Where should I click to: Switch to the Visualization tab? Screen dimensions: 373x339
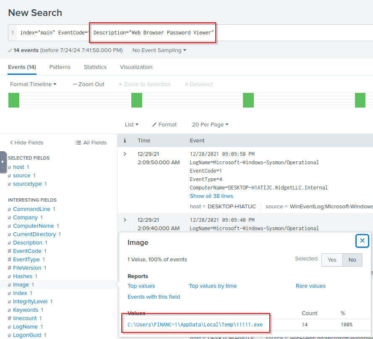click(136, 67)
